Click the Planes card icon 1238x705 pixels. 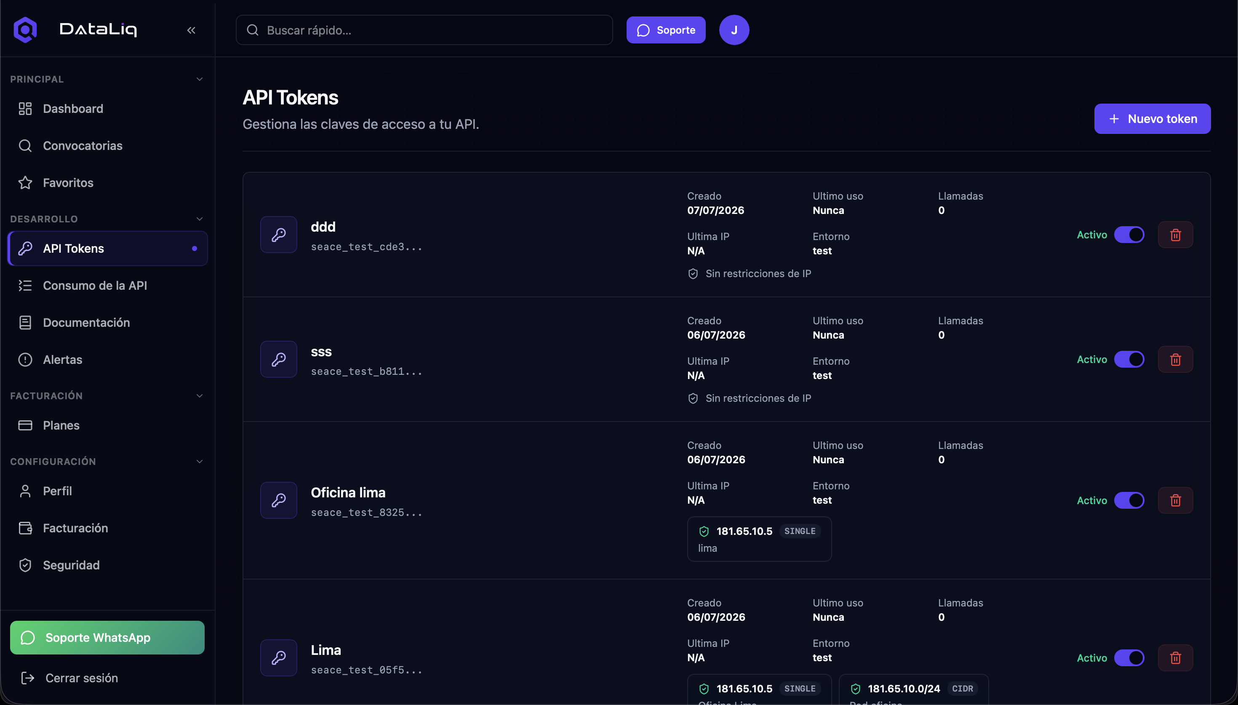25,425
